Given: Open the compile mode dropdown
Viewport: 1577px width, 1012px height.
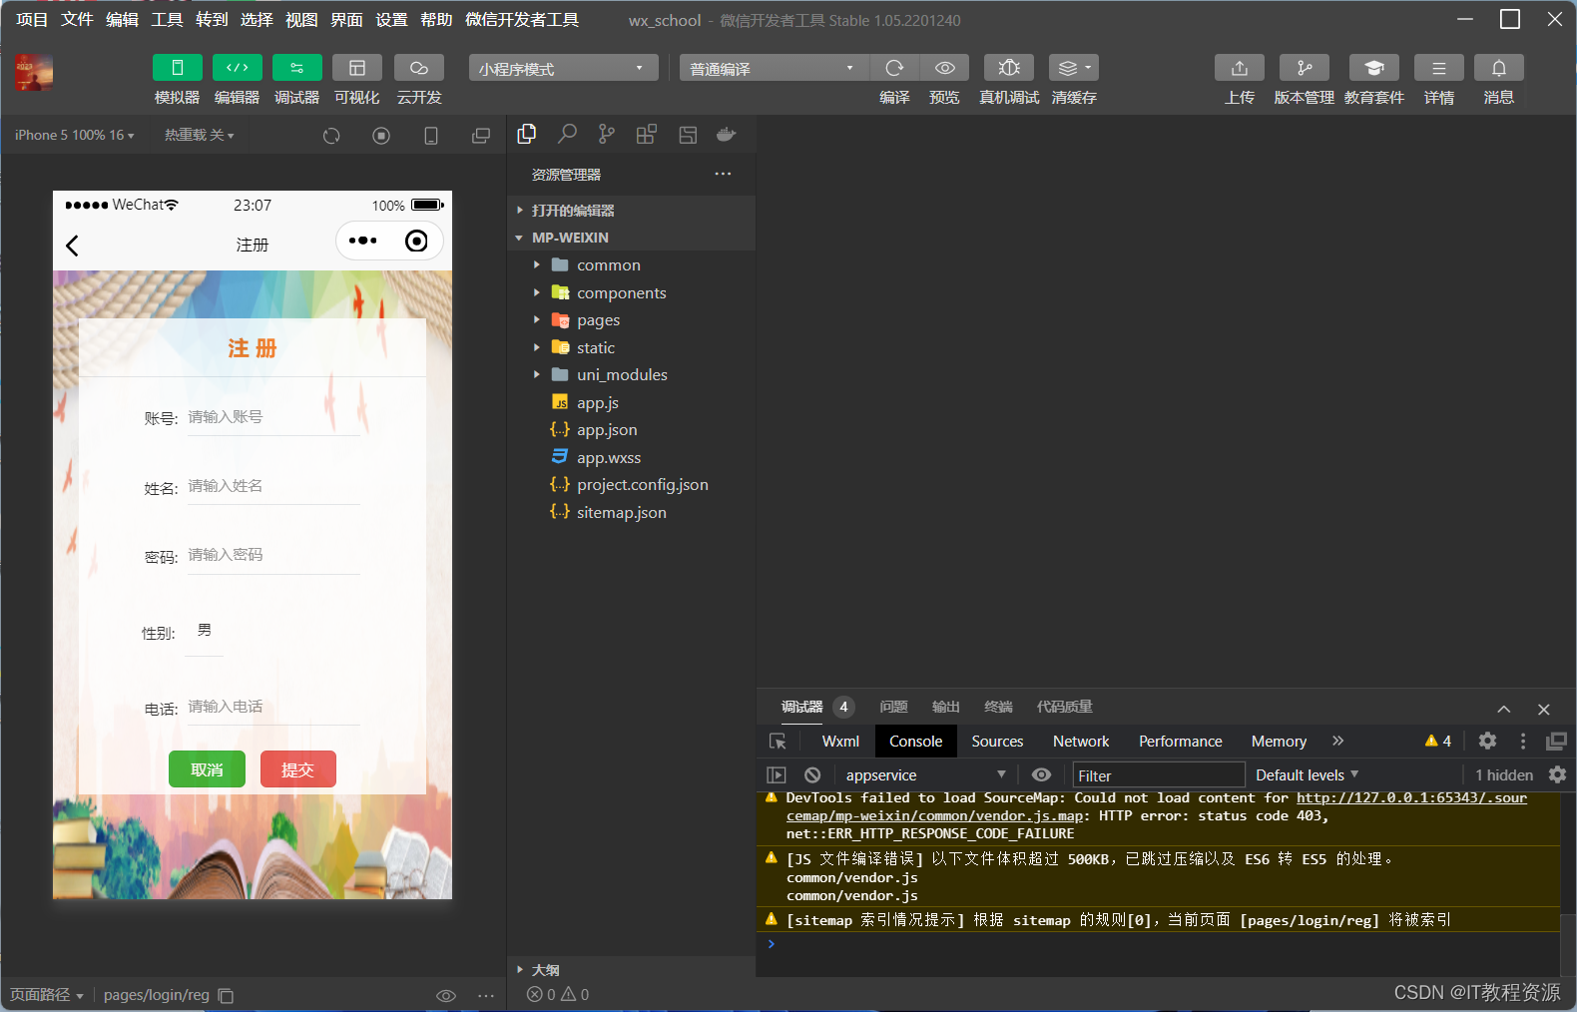Looking at the screenshot, I should point(775,68).
